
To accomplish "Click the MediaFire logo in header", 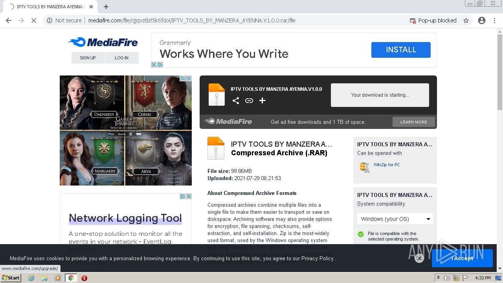I will click(103, 42).
